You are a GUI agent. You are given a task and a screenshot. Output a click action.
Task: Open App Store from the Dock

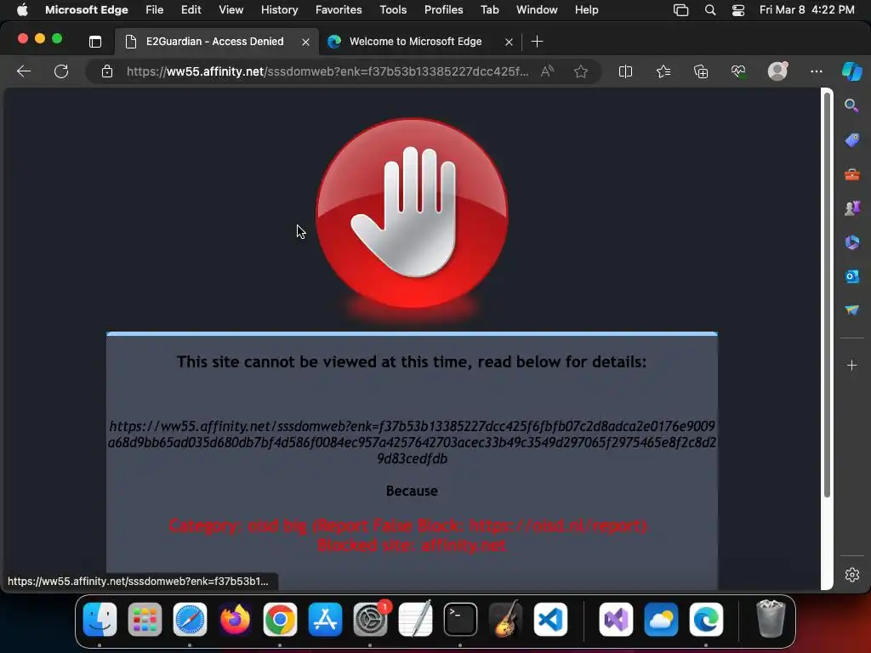pos(325,619)
